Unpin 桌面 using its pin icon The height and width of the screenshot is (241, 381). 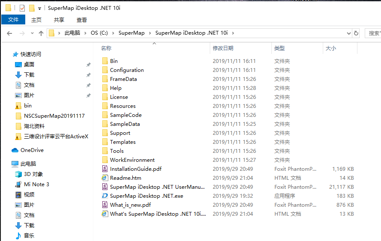tap(89, 65)
